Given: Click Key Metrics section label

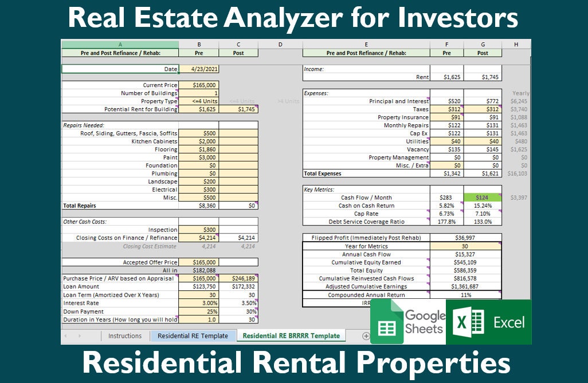Looking at the screenshot, I should point(319,189).
